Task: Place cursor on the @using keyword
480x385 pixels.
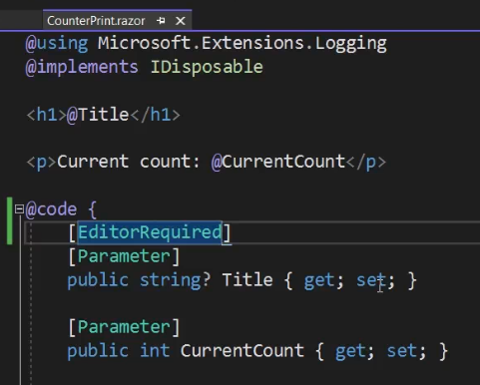Action: (57, 43)
